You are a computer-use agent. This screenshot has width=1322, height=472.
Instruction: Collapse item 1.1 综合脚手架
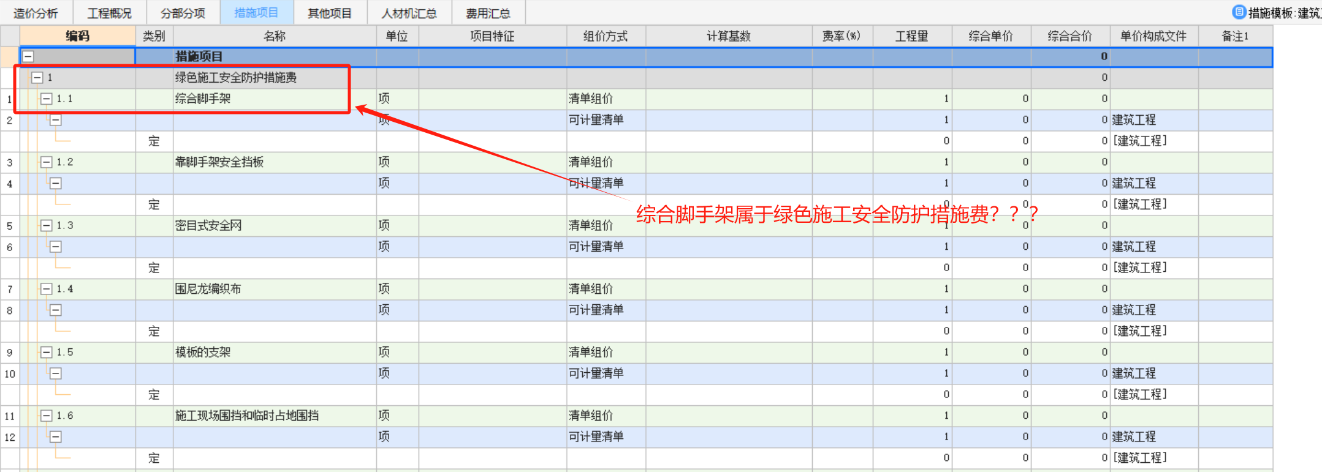pos(47,99)
